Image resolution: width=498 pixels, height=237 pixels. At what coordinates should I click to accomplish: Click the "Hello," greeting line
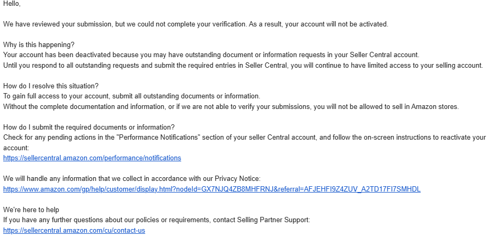coord(12,4)
